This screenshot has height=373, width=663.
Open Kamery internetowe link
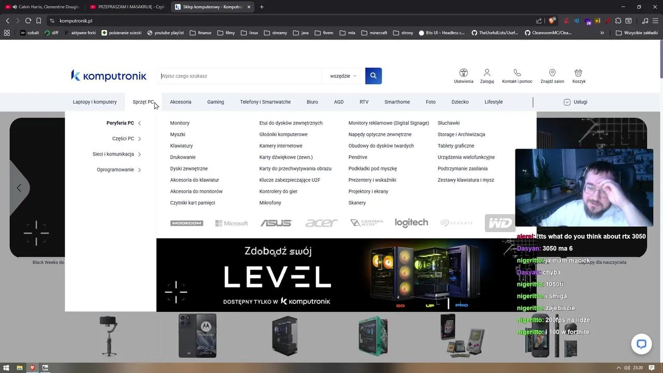281,146
